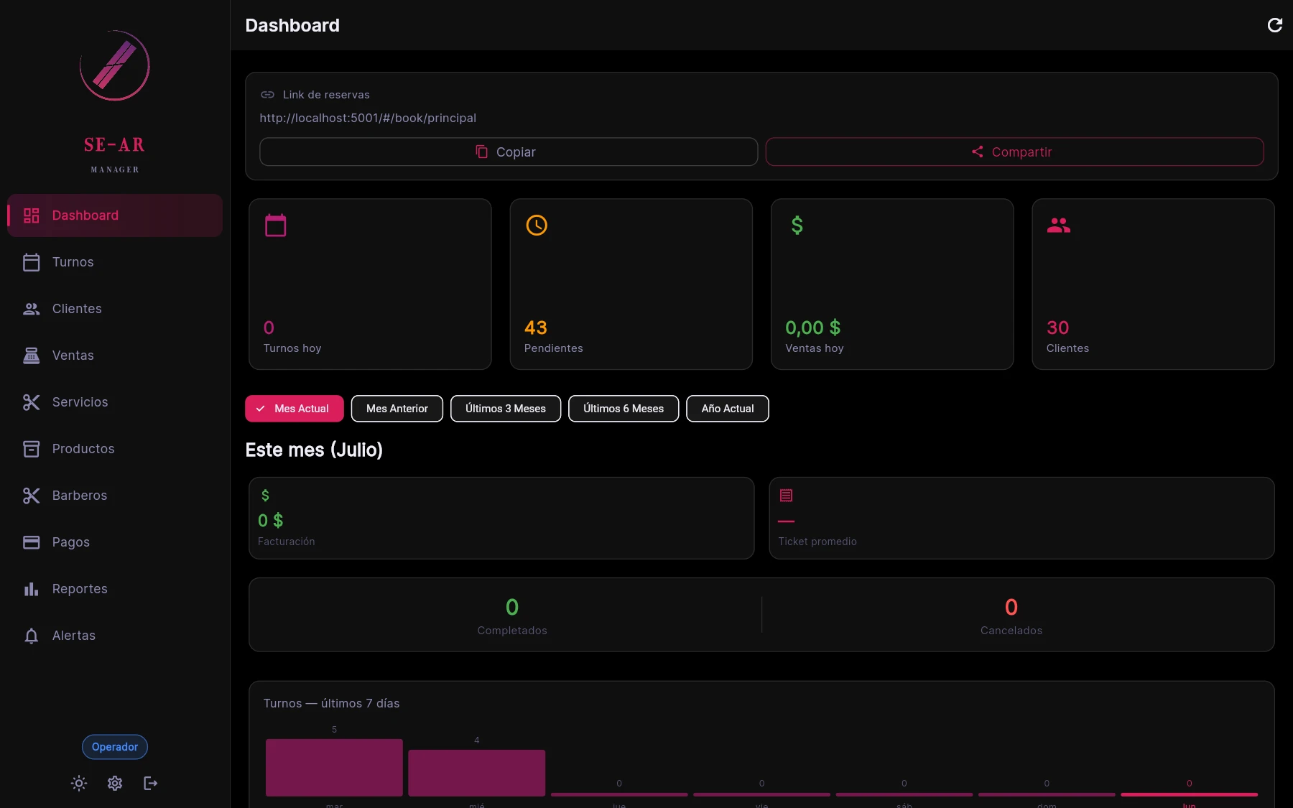Open the Dashboard menu item
The width and height of the screenshot is (1293, 808).
tap(115, 215)
